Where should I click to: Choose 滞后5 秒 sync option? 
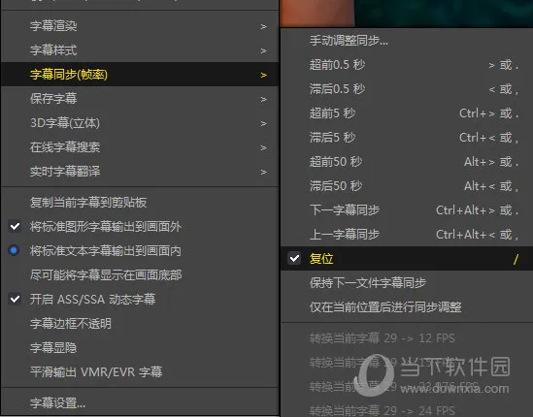click(407, 138)
